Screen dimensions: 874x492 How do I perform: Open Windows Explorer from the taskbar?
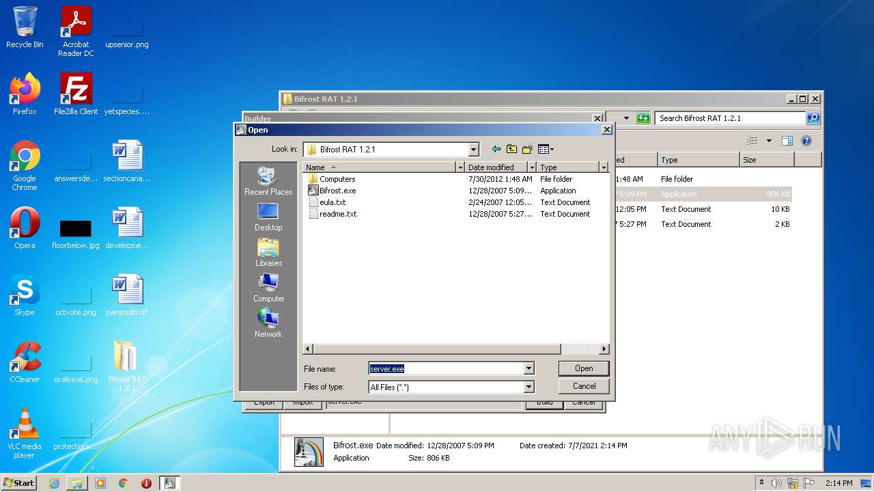77,483
